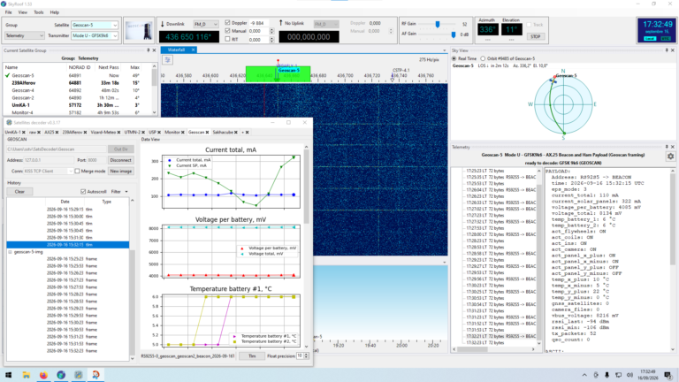The image size is (679, 382).
Task: Open waterfall settings sliders icon
Action: 168,60
